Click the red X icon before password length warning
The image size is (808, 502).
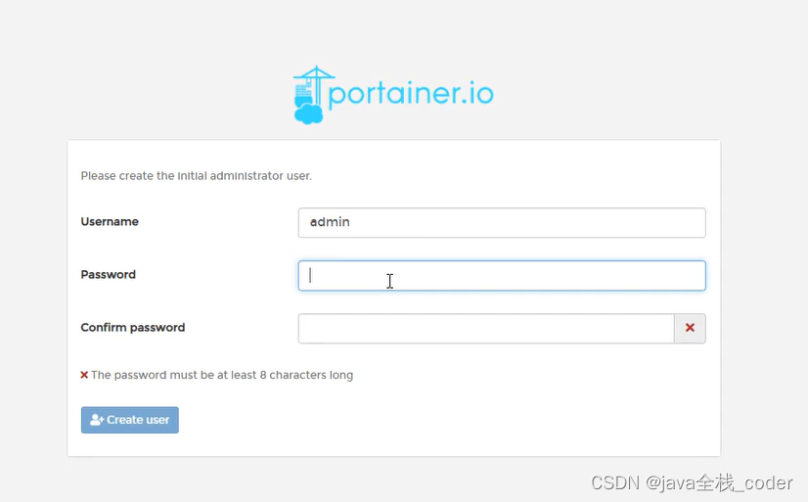84,375
